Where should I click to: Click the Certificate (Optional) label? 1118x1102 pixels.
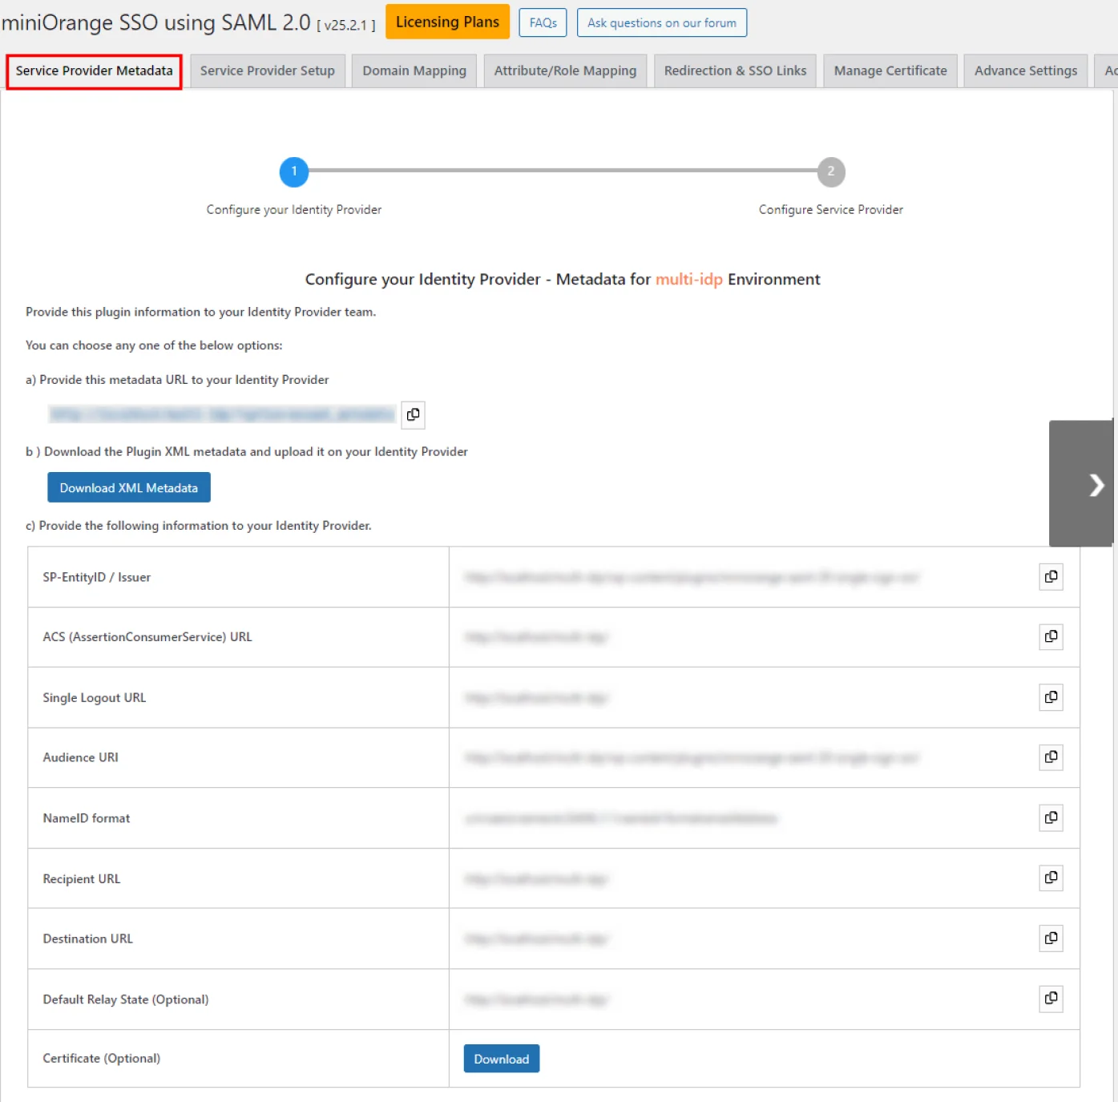102,1058
